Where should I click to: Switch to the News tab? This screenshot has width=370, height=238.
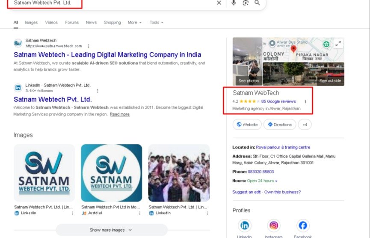click(x=91, y=22)
